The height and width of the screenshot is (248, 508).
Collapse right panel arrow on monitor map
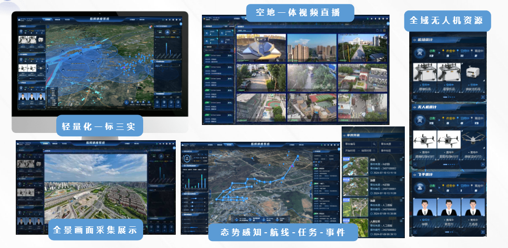click(x=152, y=68)
